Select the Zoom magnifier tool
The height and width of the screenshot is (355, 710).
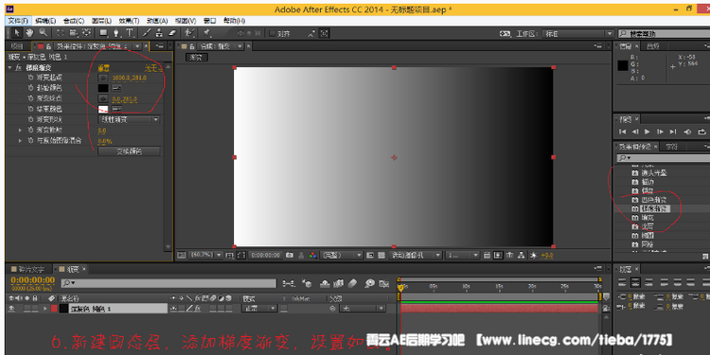[43, 32]
